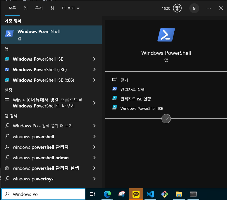
Task: Expand 'windows powershell admin' suggestion arrow
Action: tap(94, 158)
